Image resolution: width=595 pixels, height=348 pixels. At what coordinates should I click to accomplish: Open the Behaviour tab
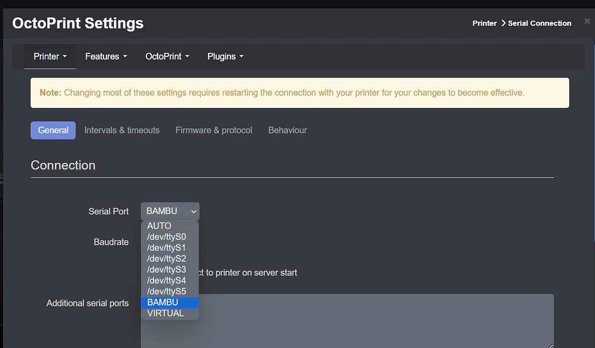[287, 130]
